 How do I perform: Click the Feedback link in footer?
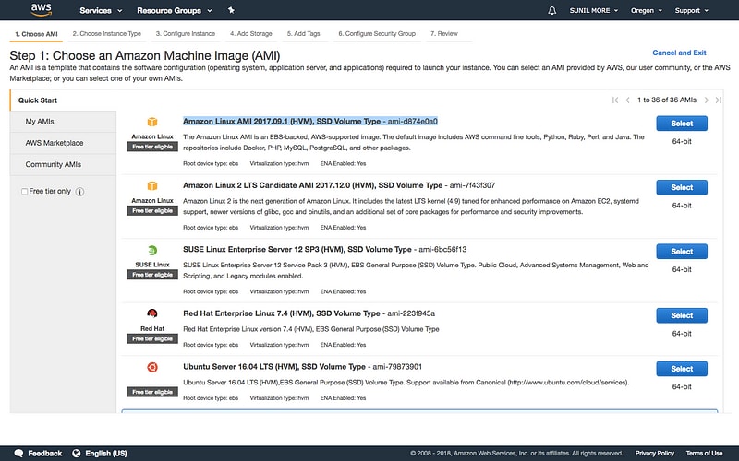tap(44, 454)
